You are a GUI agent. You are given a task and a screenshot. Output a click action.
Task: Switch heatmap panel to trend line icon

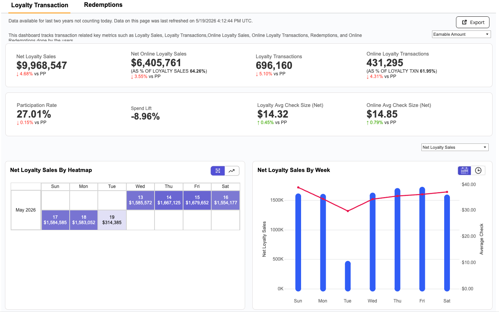232,171
